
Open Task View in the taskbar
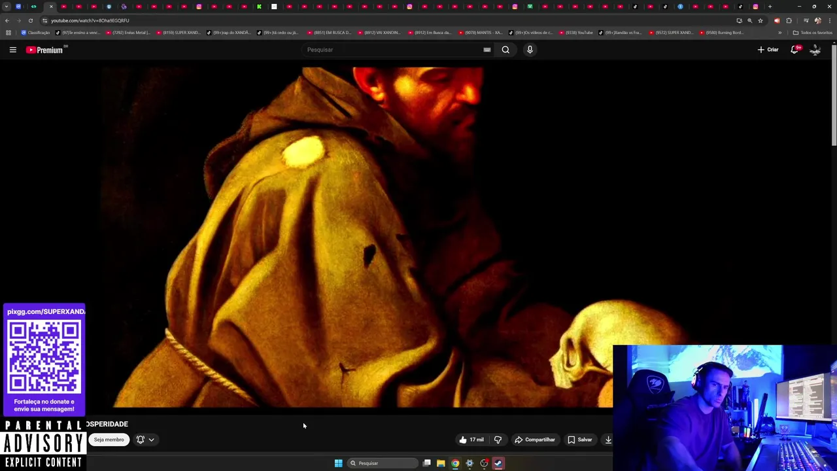click(426, 463)
